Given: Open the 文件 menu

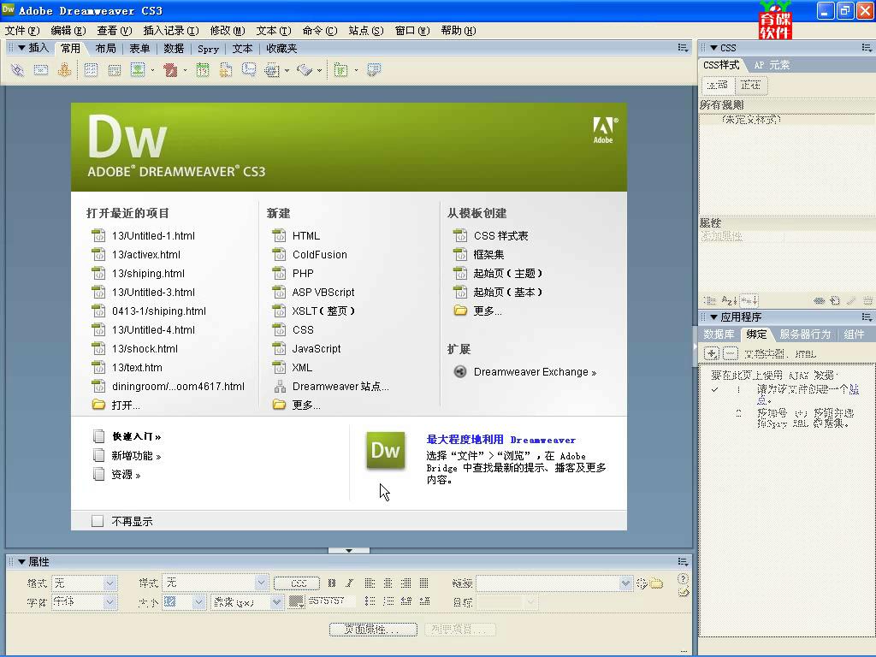Looking at the screenshot, I should (22, 31).
